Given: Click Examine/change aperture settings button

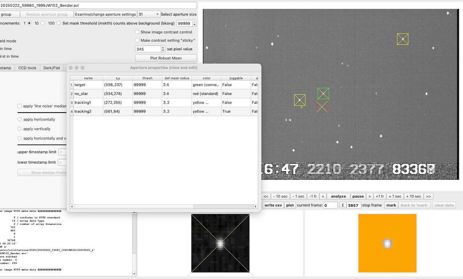Looking at the screenshot, I should (105, 14).
